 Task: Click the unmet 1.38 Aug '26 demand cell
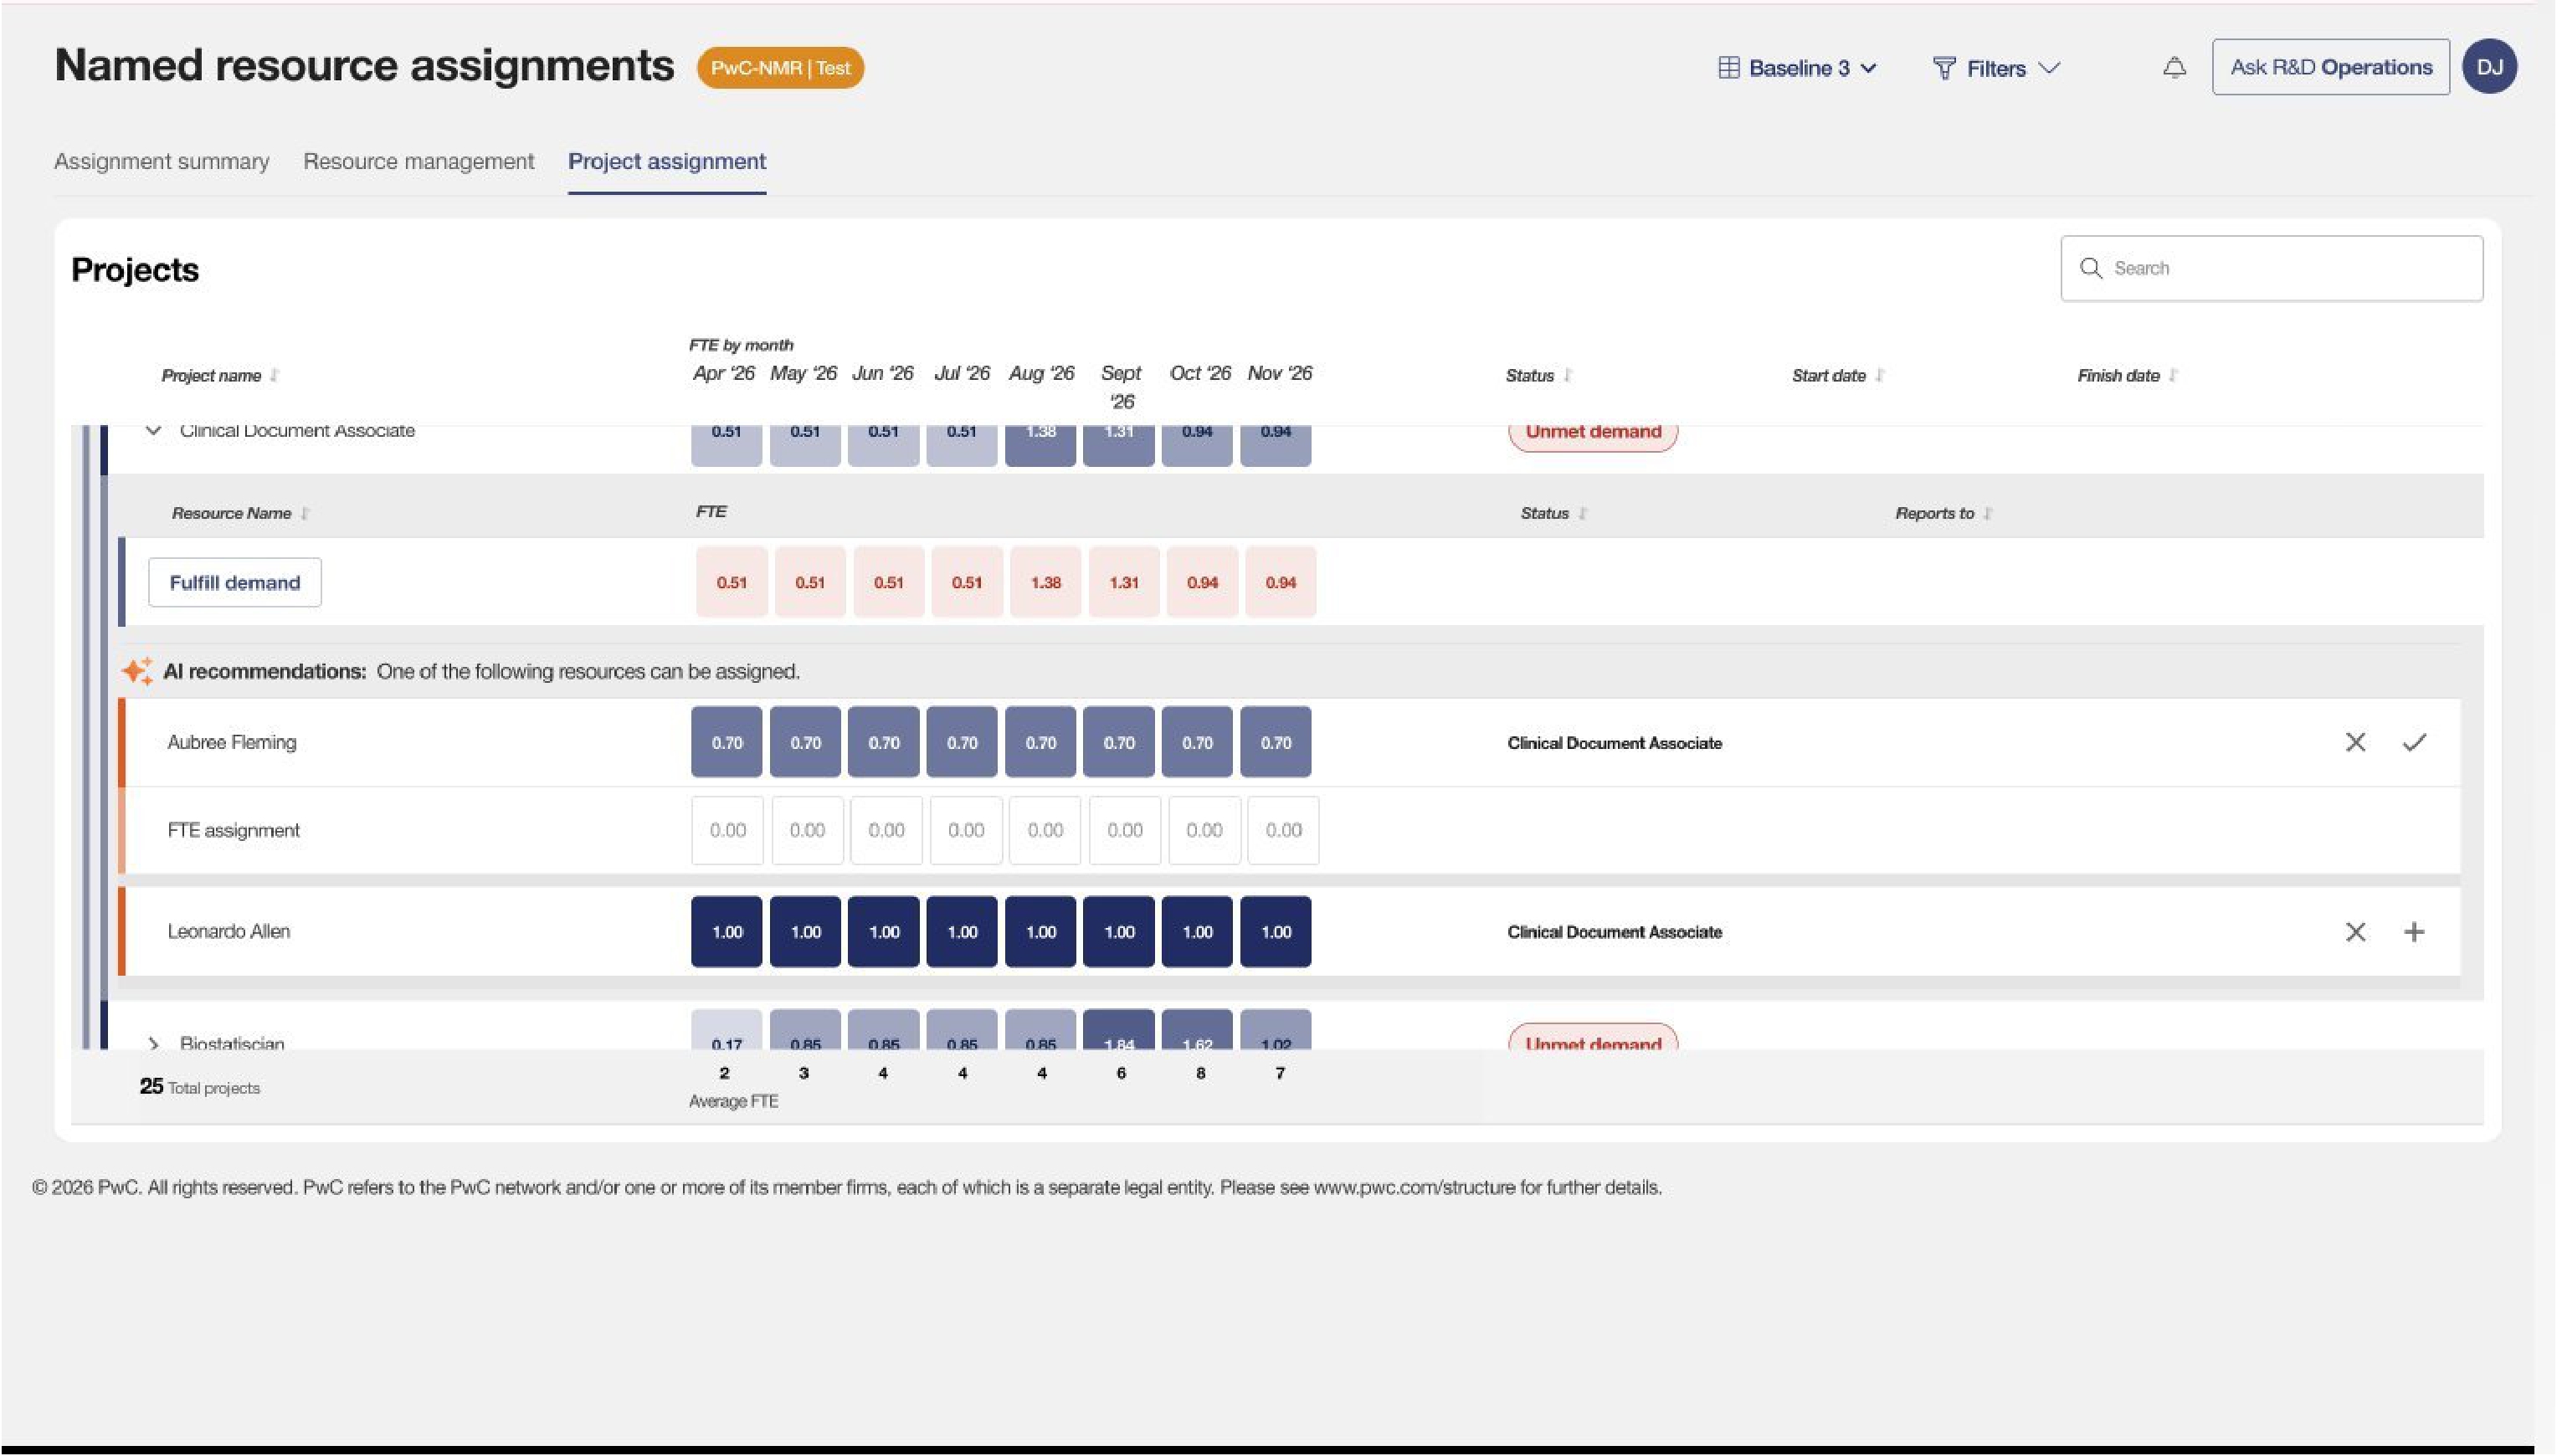pyautogui.click(x=1045, y=582)
